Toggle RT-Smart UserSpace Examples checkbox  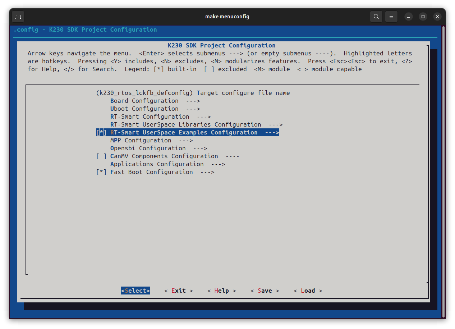(x=101, y=132)
